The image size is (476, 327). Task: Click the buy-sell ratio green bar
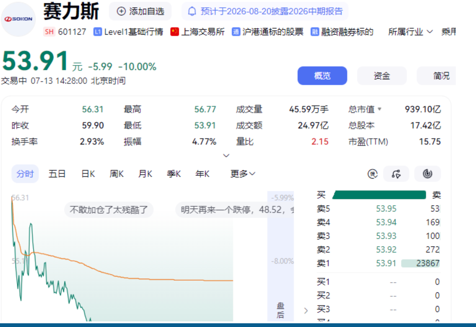(x=379, y=195)
